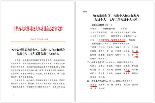Click the document number 党办发〔2022〕25号
The width and height of the screenshot is (155, 103).
[39, 39]
